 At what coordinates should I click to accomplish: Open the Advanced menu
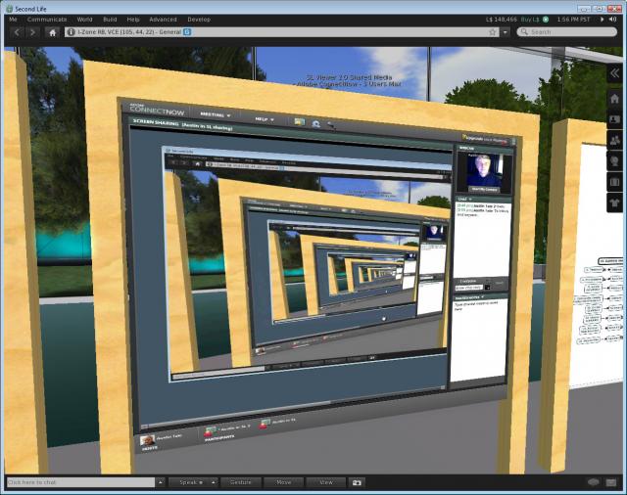163,20
